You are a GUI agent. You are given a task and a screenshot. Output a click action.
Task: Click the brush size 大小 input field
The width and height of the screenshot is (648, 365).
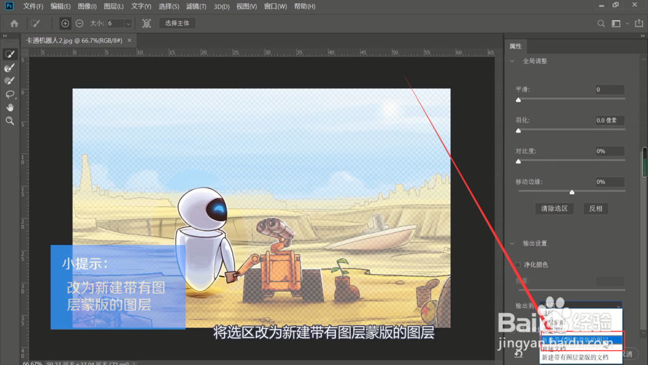click(x=115, y=23)
